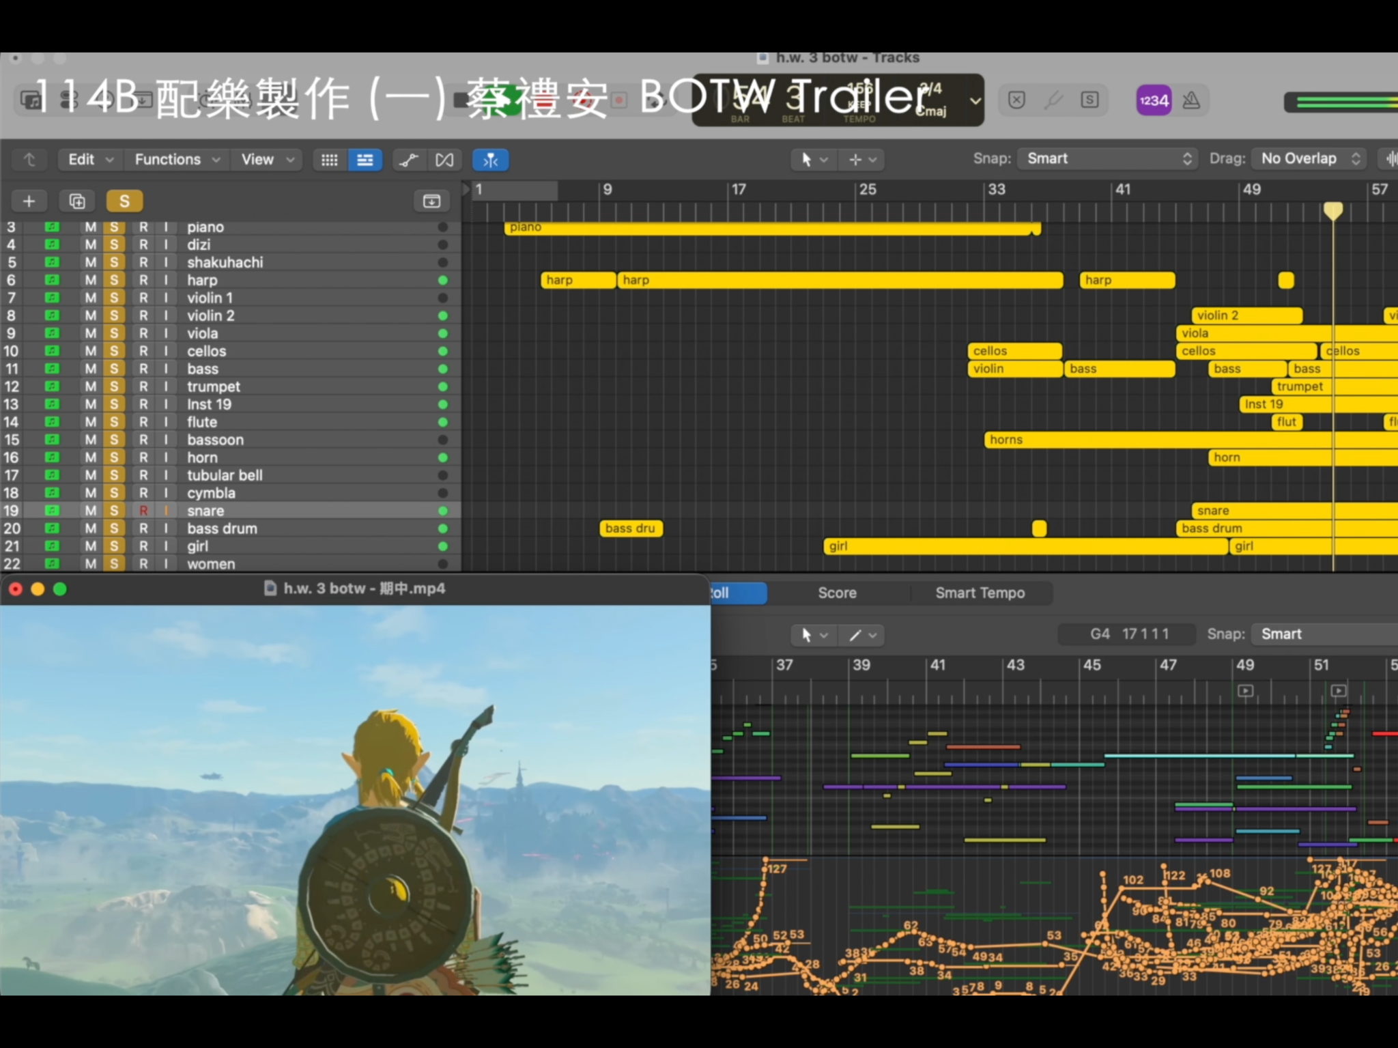This screenshot has height=1048, width=1398.
Task: Switch to the Score tab
Action: [x=837, y=593]
